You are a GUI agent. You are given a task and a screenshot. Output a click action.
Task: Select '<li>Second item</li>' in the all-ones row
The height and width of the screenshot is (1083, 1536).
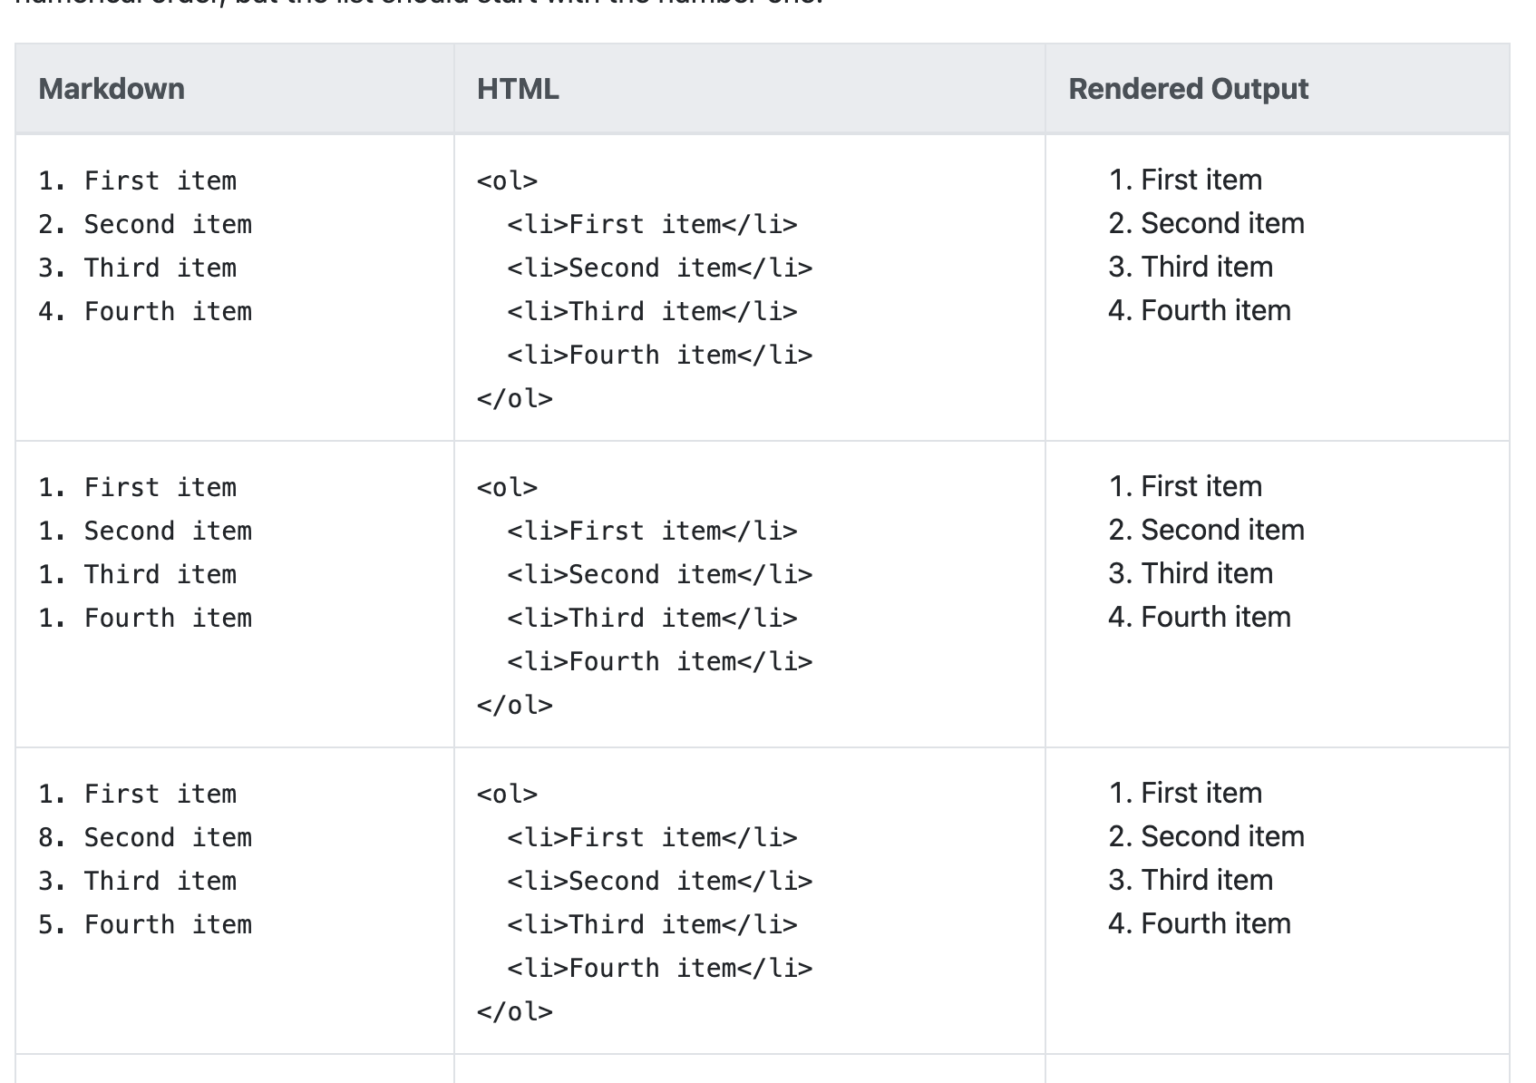click(660, 574)
